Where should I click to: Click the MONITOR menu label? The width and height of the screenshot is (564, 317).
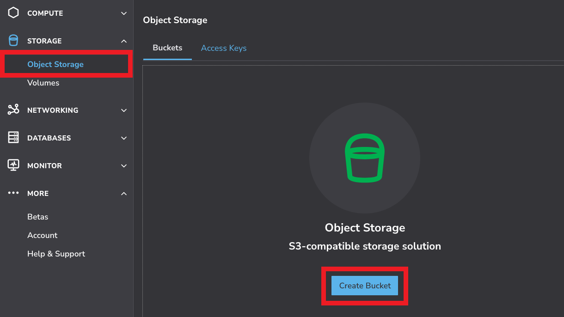click(x=44, y=166)
